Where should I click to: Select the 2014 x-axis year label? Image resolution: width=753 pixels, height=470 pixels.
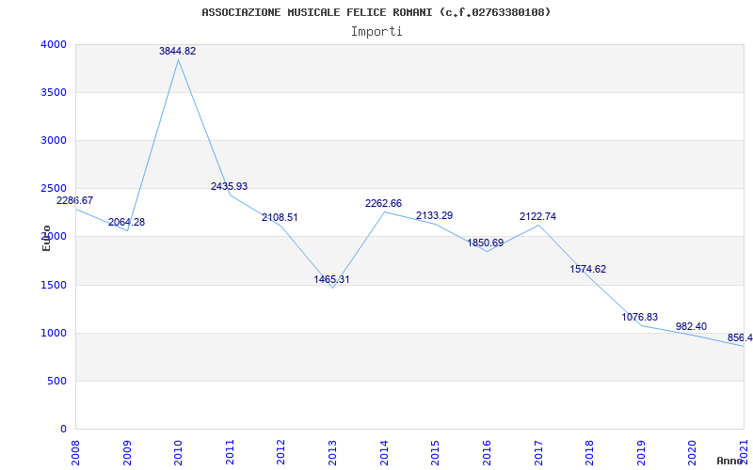coord(384,450)
